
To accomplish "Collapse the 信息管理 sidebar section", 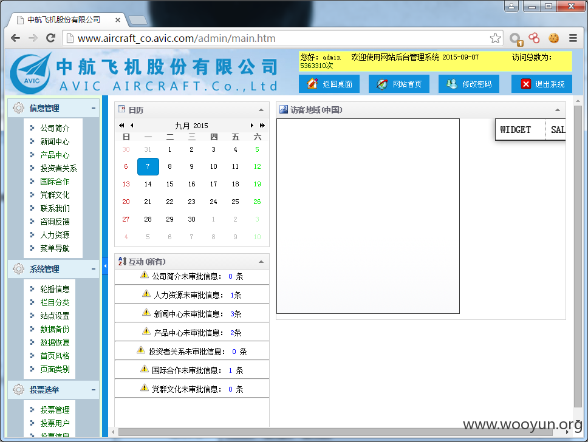I will [x=94, y=108].
